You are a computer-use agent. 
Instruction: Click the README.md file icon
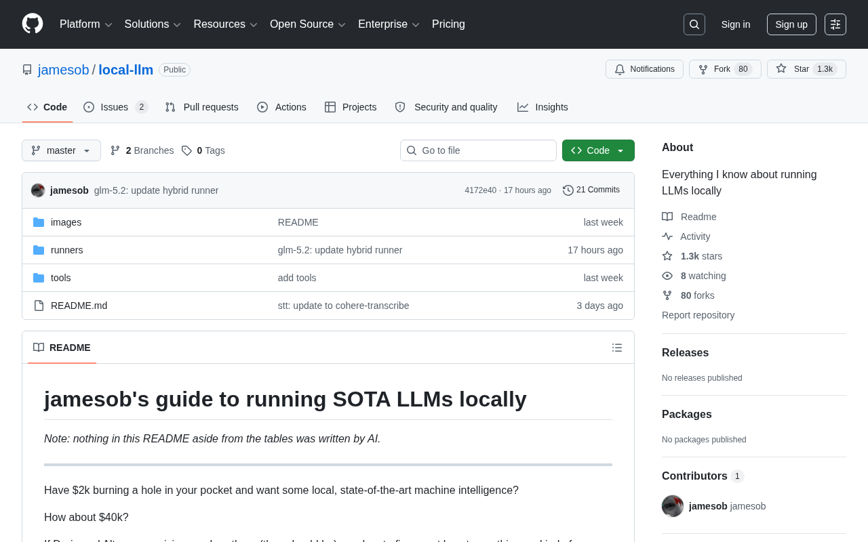tap(39, 306)
